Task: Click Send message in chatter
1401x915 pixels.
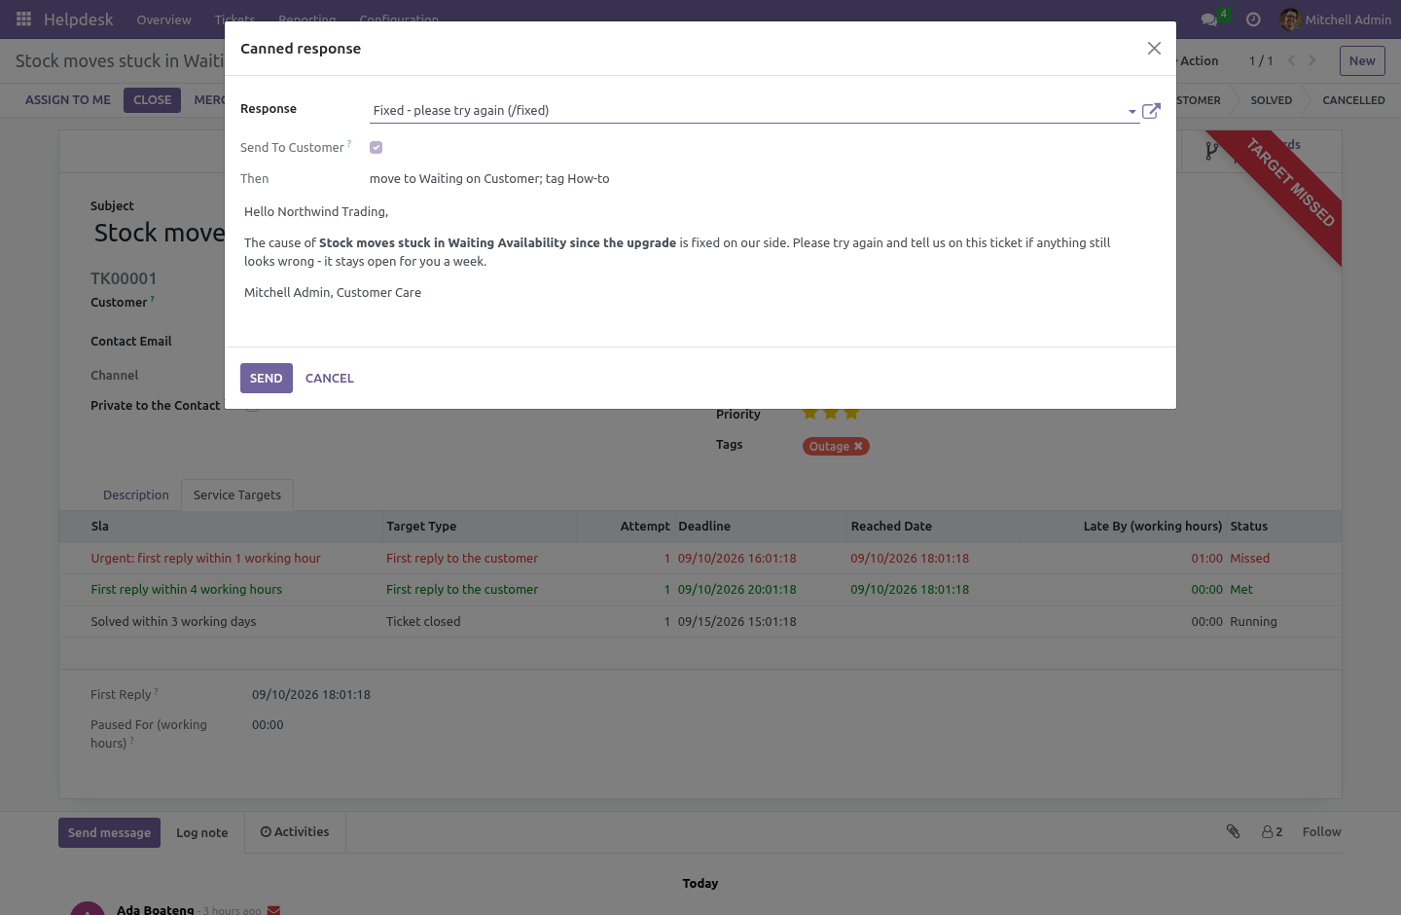Action: tap(110, 833)
